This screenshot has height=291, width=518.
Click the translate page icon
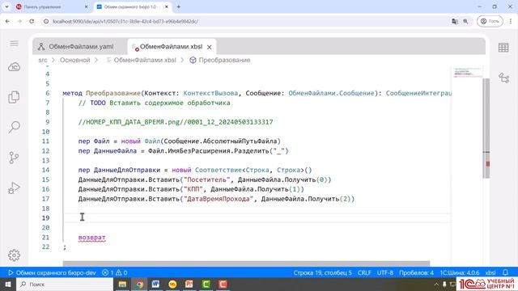[455, 22]
